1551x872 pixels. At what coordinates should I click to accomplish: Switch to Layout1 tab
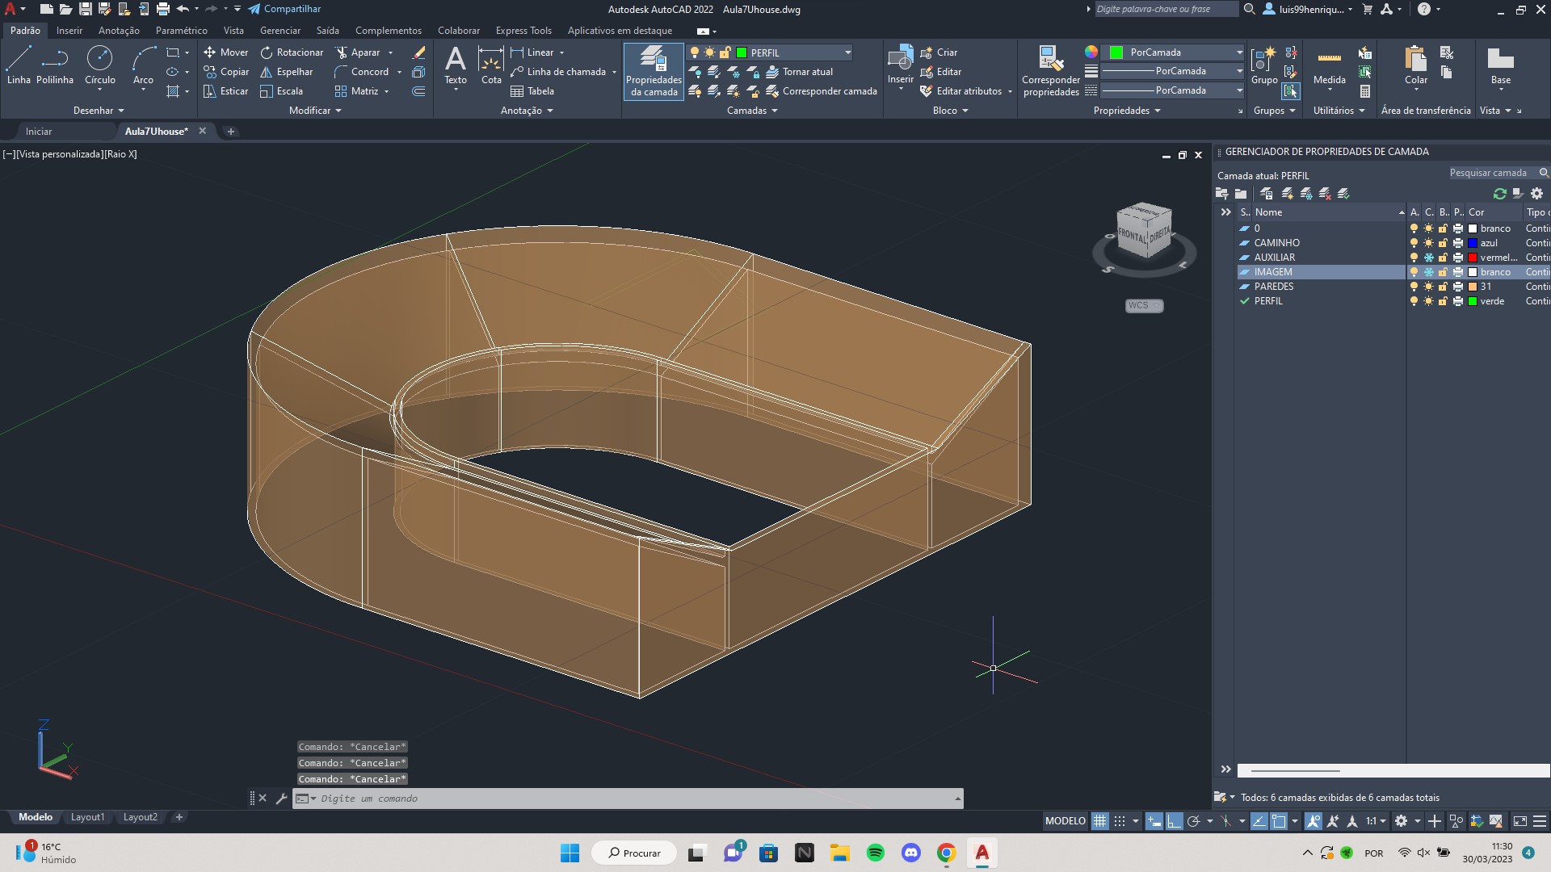pos(87,817)
